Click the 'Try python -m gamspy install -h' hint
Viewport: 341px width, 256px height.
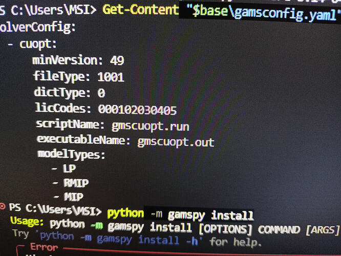pyautogui.click(x=137, y=239)
